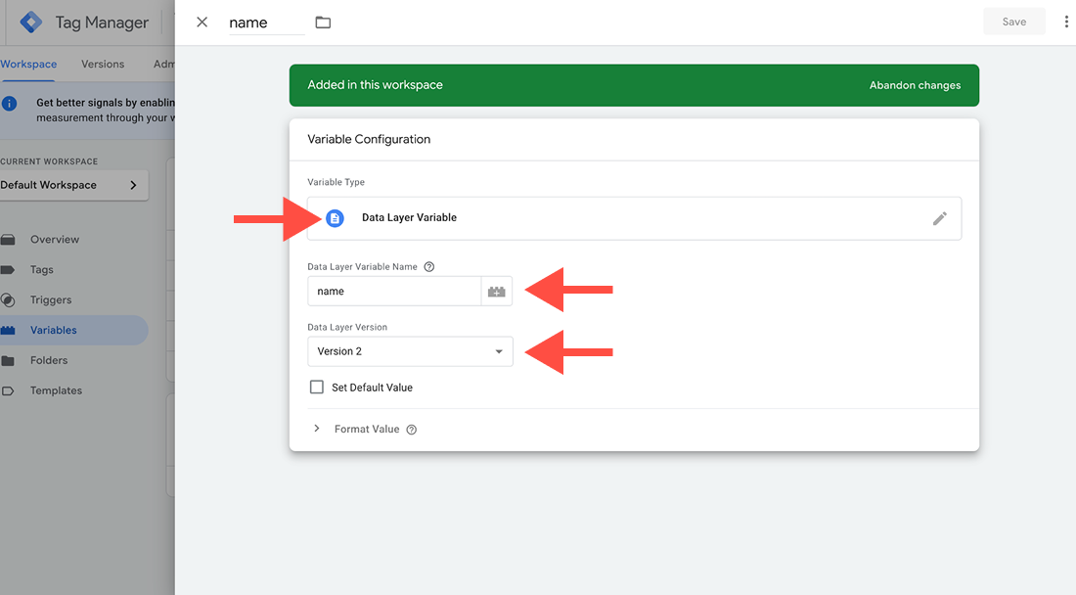Click the Tag Manager logo icon
1076x595 pixels.
click(x=31, y=22)
